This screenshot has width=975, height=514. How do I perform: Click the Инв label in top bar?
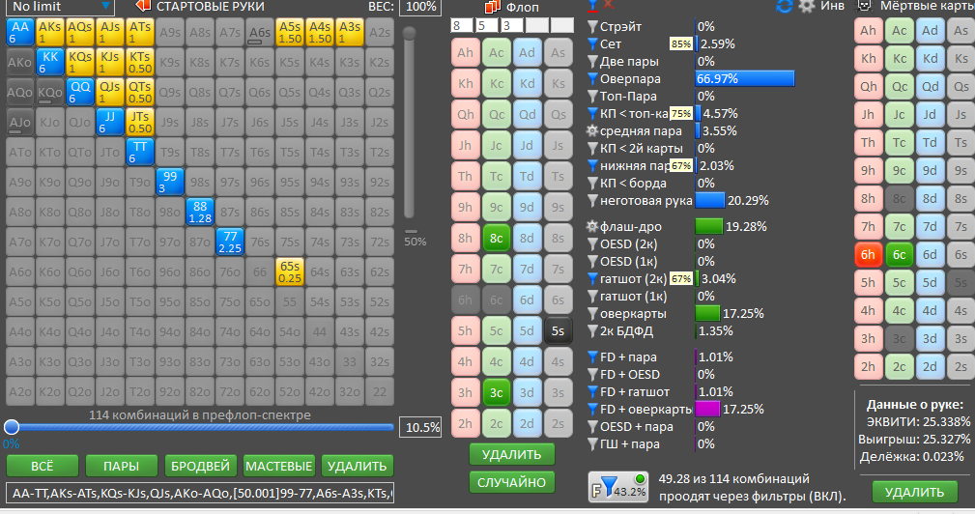pyautogui.click(x=833, y=6)
